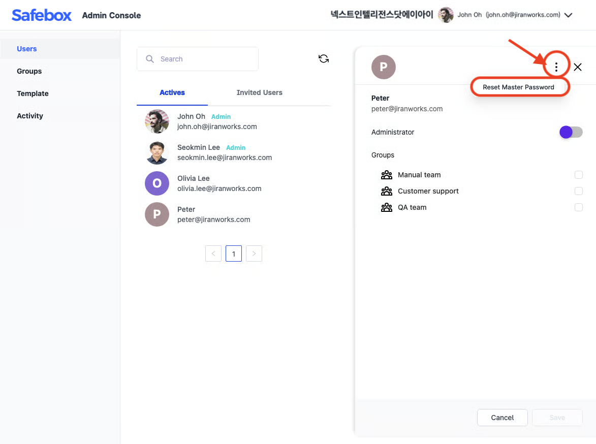Click Olivia Lee's purple avatar
This screenshot has width=596, height=444.
pos(156,183)
